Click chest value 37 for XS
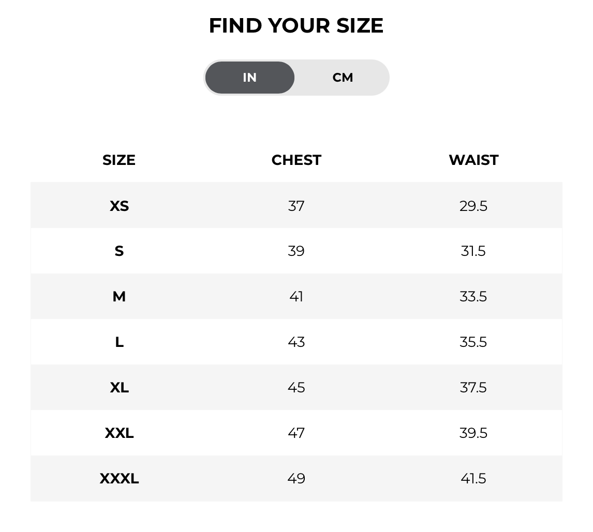 pos(296,206)
